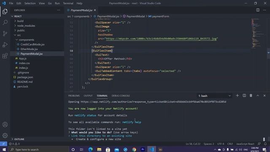The image size is (270, 152).
Task: Open the Run menu
Action: pos(57,3)
